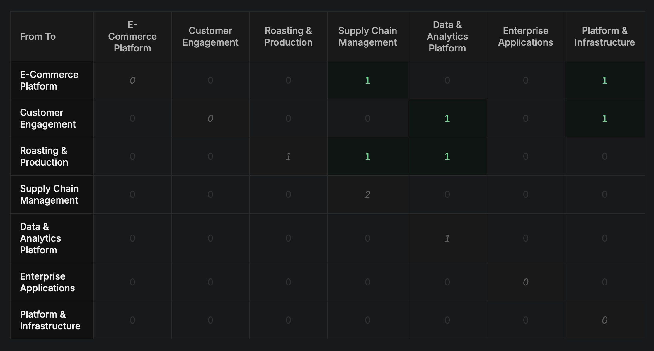Click green 1 from Customer Engagement to Platform & Infrastructure
654x351 pixels.
pyautogui.click(x=604, y=118)
